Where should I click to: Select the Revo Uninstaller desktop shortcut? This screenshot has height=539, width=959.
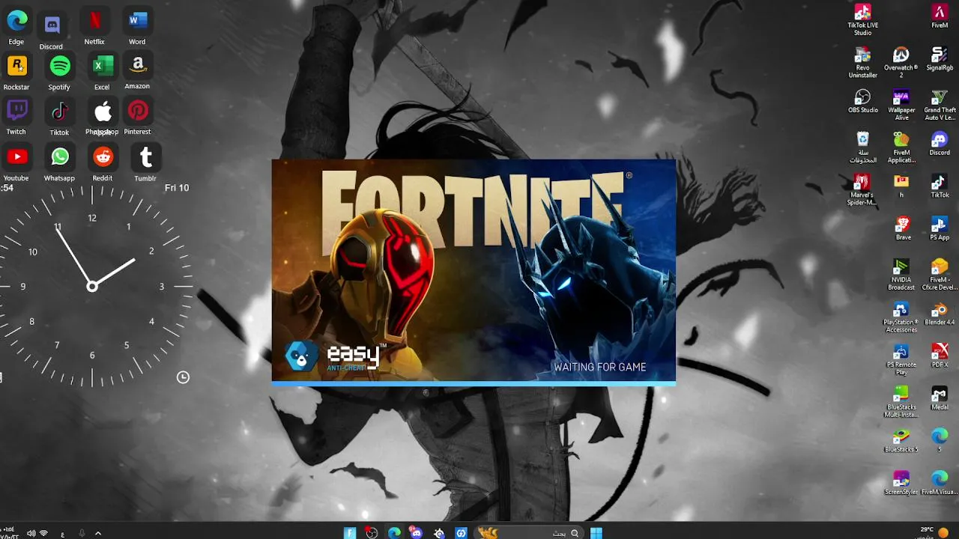pos(863,63)
